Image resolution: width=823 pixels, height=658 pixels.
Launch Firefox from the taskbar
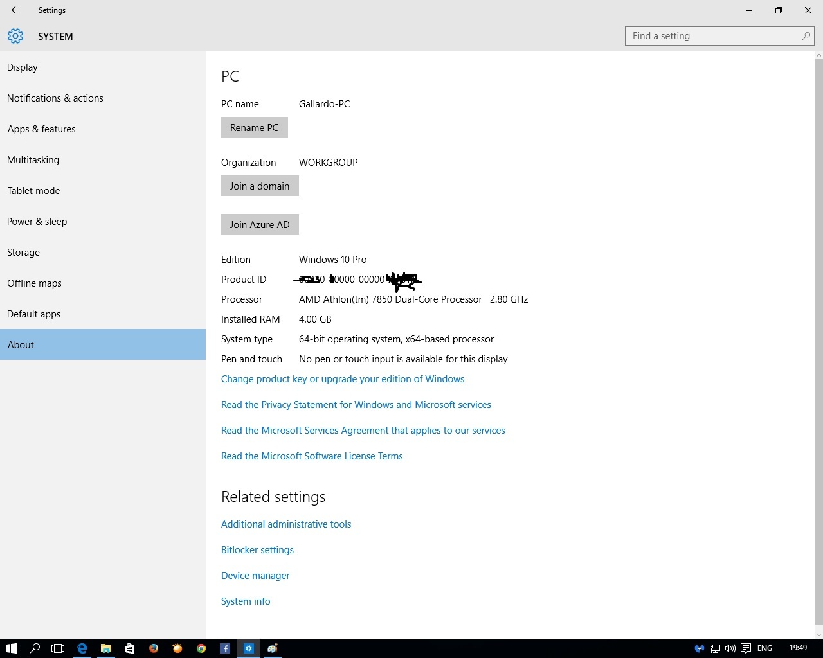click(x=154, y=648)
